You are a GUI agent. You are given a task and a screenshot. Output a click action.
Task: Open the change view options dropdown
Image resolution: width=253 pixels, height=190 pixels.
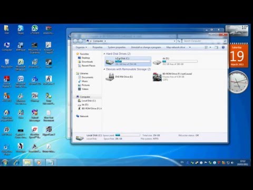tap(210, 47)
